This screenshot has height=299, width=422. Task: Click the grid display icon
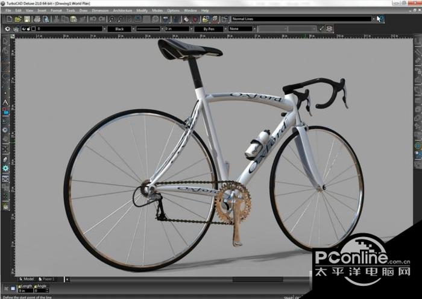tap(176, 19)
